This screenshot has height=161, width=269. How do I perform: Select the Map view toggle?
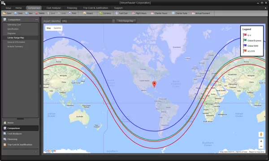[49, 28]
